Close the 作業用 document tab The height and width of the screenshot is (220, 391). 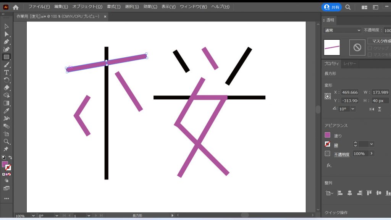pyautogui.click(x=105, y=17)
